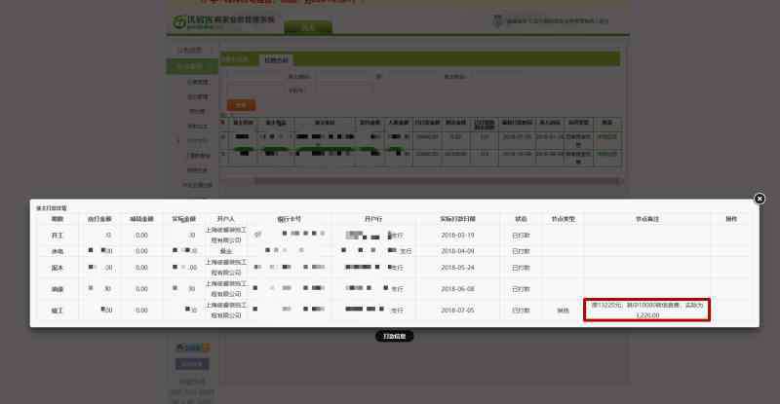This screenshot has height=404, width=780.
Task: Click the 实际打款日期 column header
Action: pyautogui.click(x=457, y=219)
